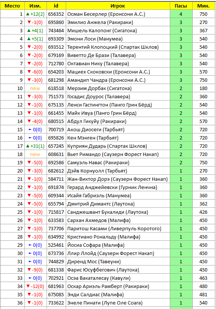Click the Пасы column header
The width and height of the screenshot is (216, 309).
point(181,6)
